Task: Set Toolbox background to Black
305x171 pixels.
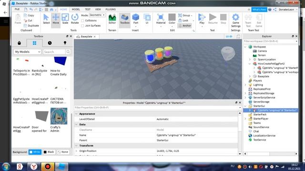Action: point(49,152)
